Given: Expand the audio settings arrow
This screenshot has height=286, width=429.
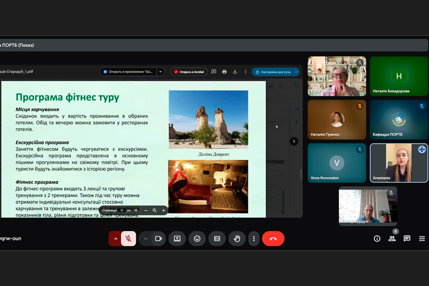Looking at the screenshot, I should click(115, 238).
